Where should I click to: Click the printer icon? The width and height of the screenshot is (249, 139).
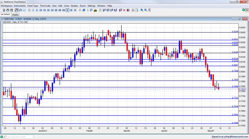coord(133,10)
